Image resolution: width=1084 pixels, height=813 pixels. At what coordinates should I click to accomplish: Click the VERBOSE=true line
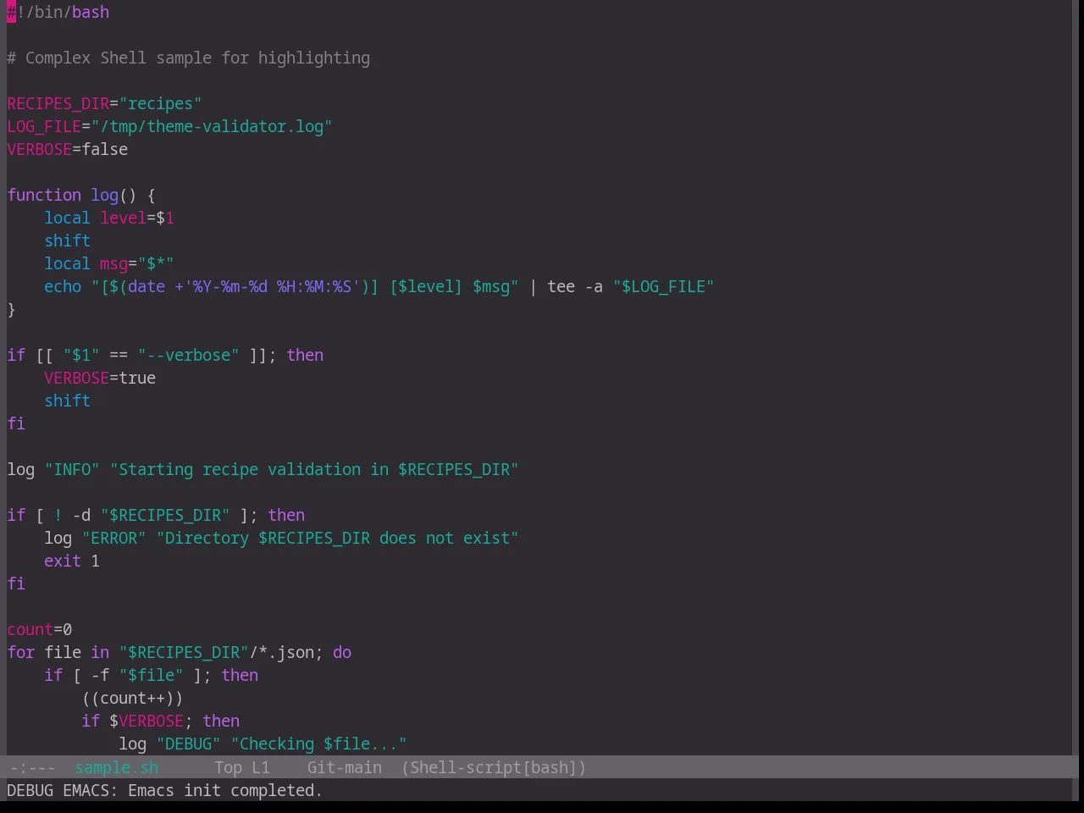[x=100, y=379]
